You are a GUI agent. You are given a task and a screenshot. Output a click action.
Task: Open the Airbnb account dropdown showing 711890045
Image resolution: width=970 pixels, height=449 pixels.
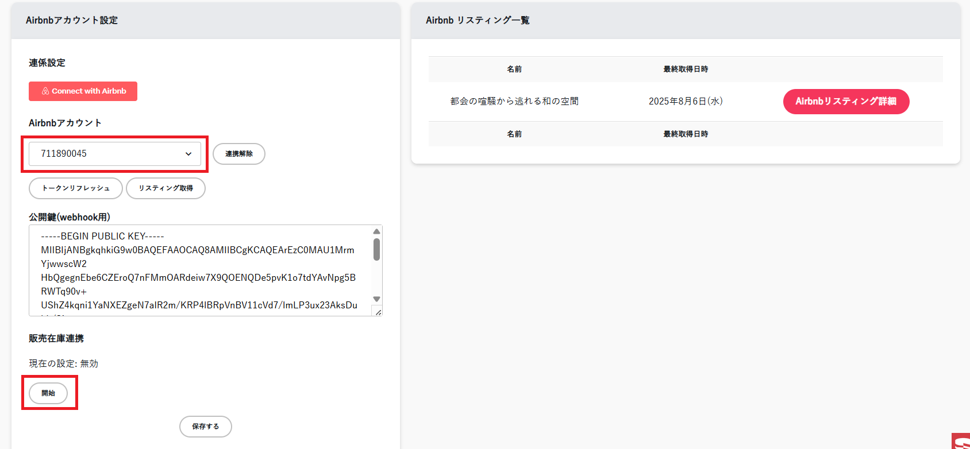pyautogui.click(x=115, y=154)
